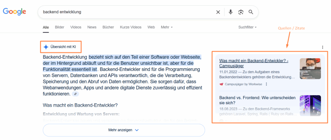
Task: Open the News tab
Action: (x=92, y=27)
